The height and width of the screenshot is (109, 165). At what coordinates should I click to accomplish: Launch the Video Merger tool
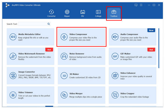81,95
